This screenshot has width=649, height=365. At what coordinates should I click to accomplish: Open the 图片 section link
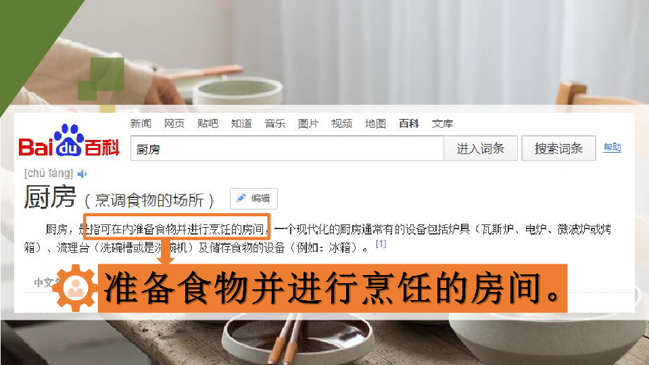click(308, 123)
